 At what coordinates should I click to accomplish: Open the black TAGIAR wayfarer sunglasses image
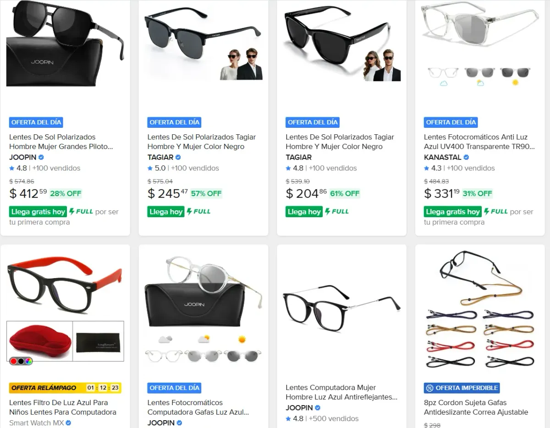pos(341,44)
